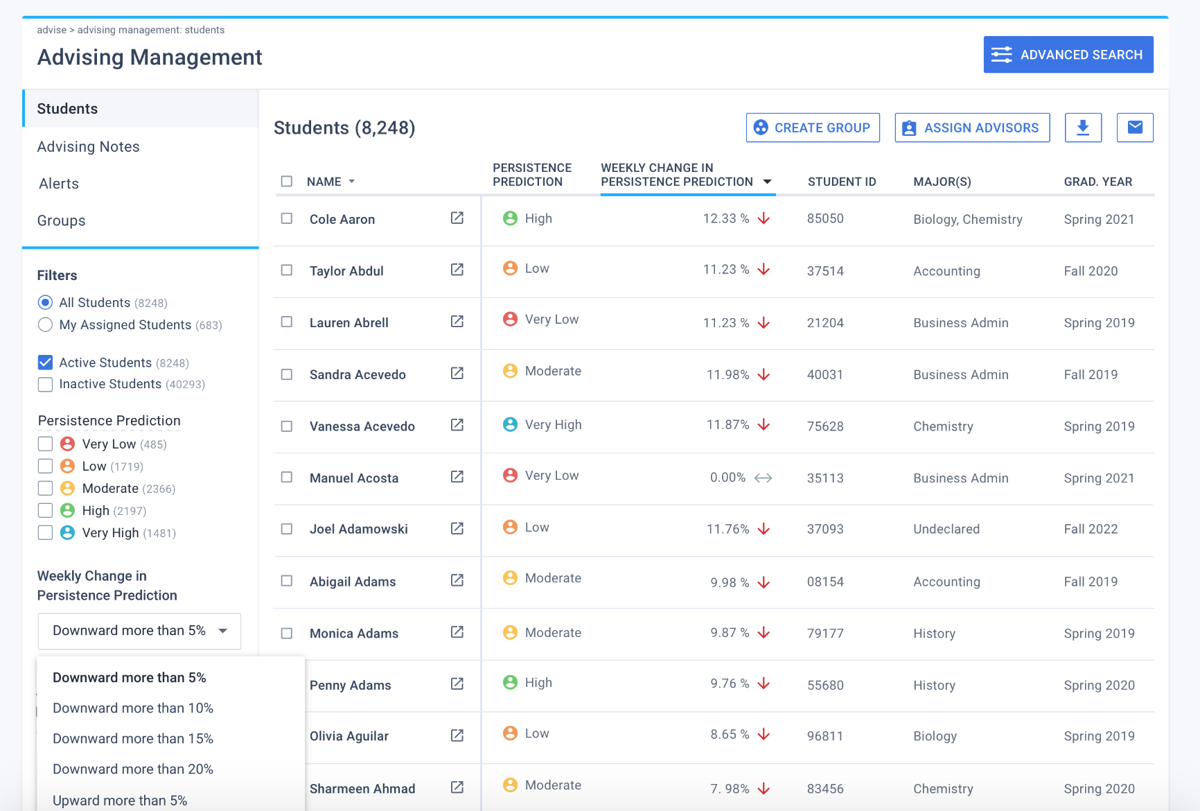
Task: Check the Inactive Students checkbox
Action: point(45,384)
